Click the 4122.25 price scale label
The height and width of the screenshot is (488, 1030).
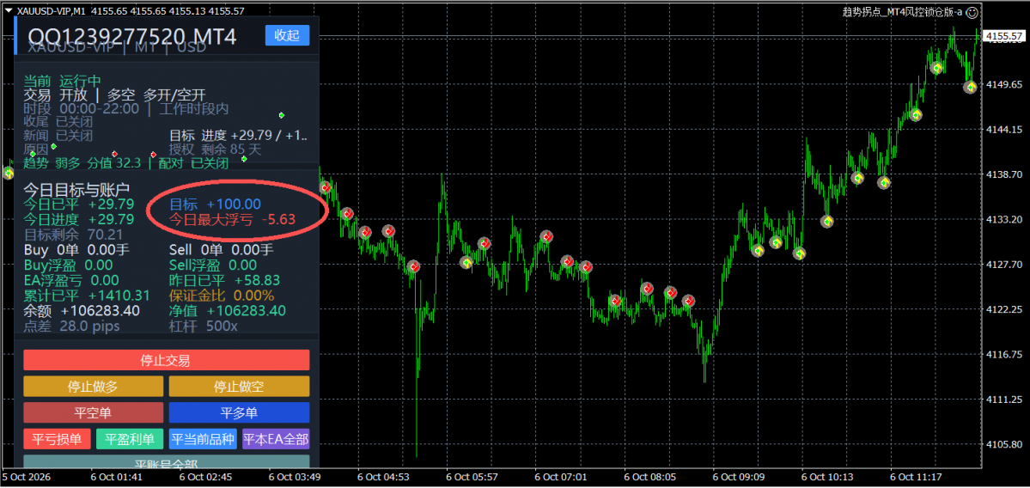tap(1003, 309)
